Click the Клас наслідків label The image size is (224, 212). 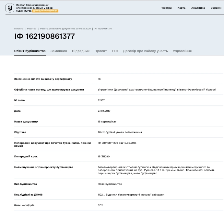[x=24, y=205]
